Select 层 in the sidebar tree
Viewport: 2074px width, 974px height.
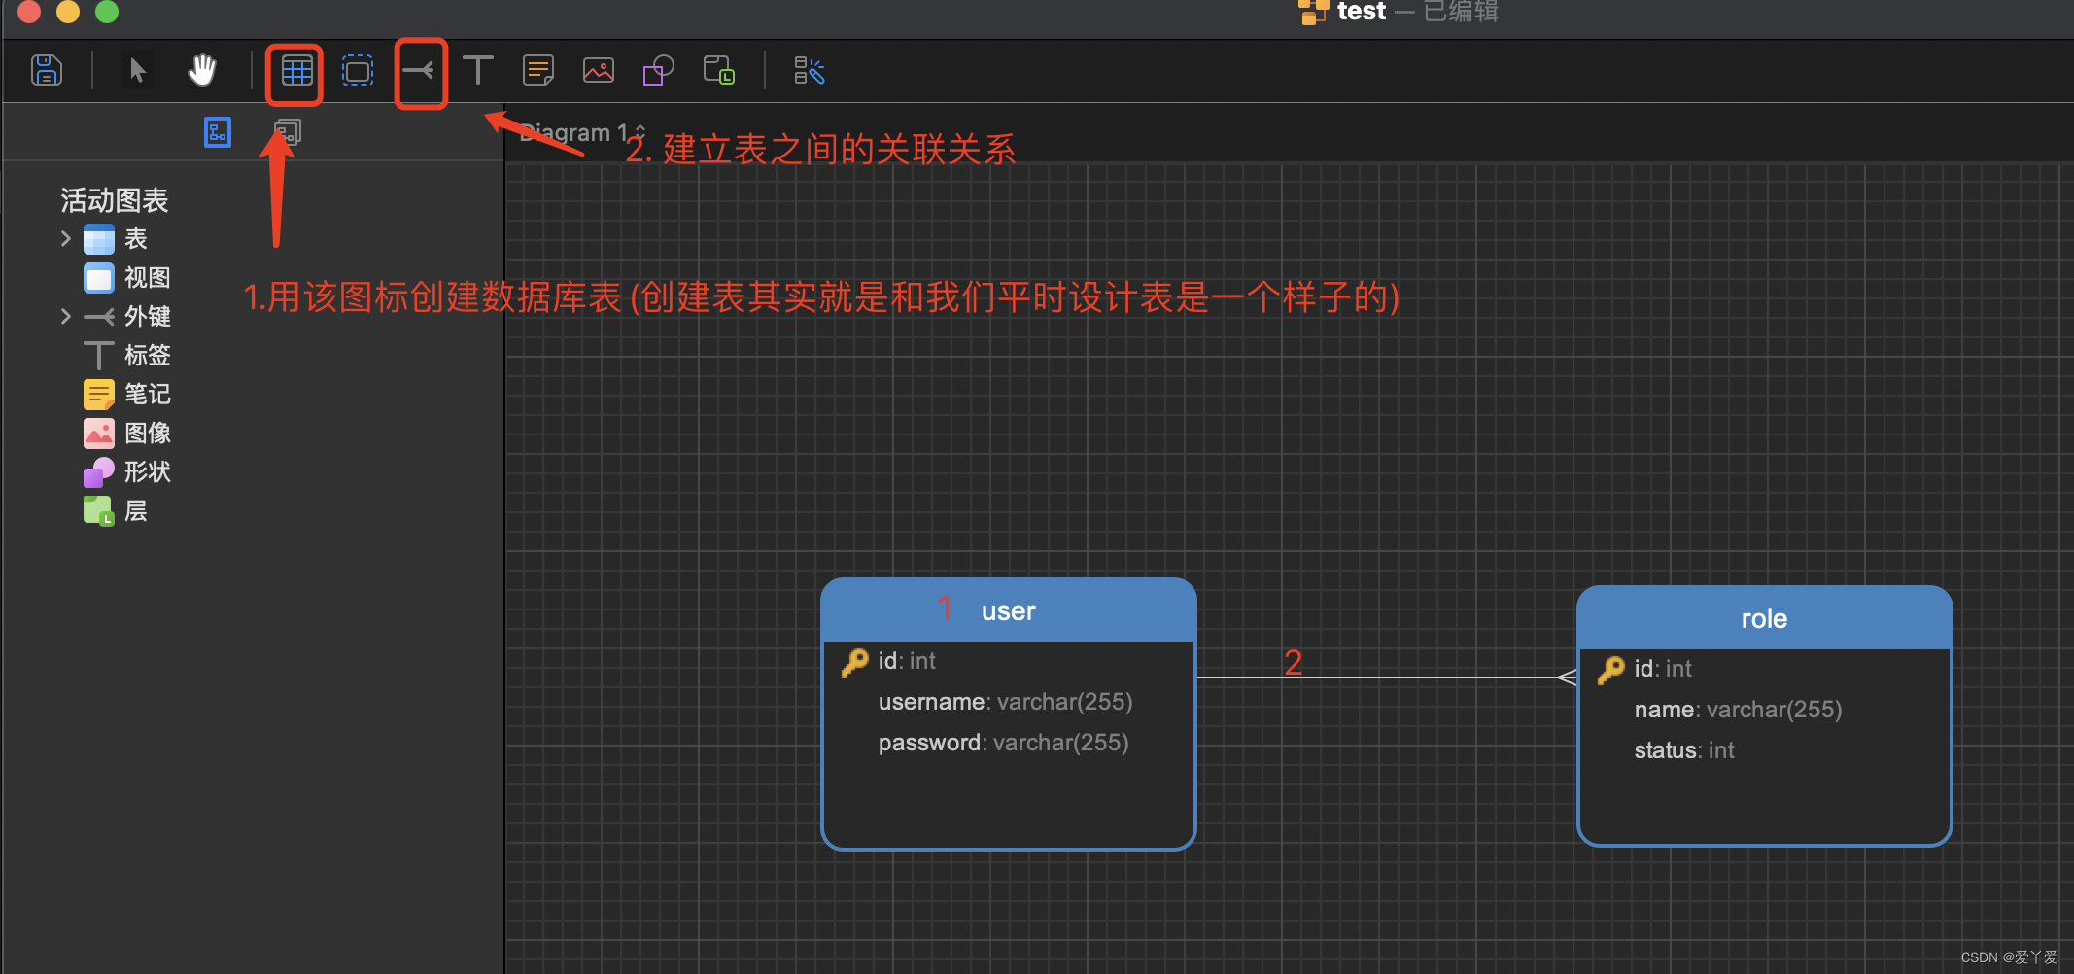[x=136, y=510]
